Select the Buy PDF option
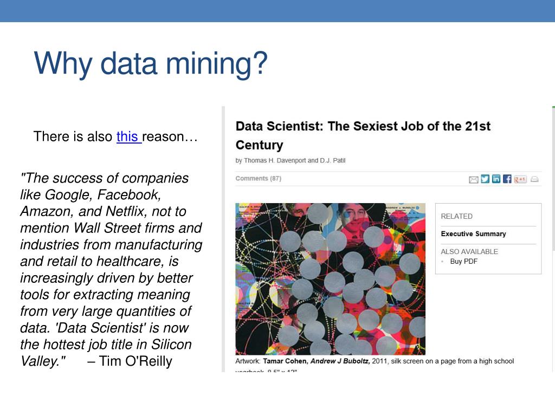Screen dimensions: 555x416 click(x=464, y=262)
